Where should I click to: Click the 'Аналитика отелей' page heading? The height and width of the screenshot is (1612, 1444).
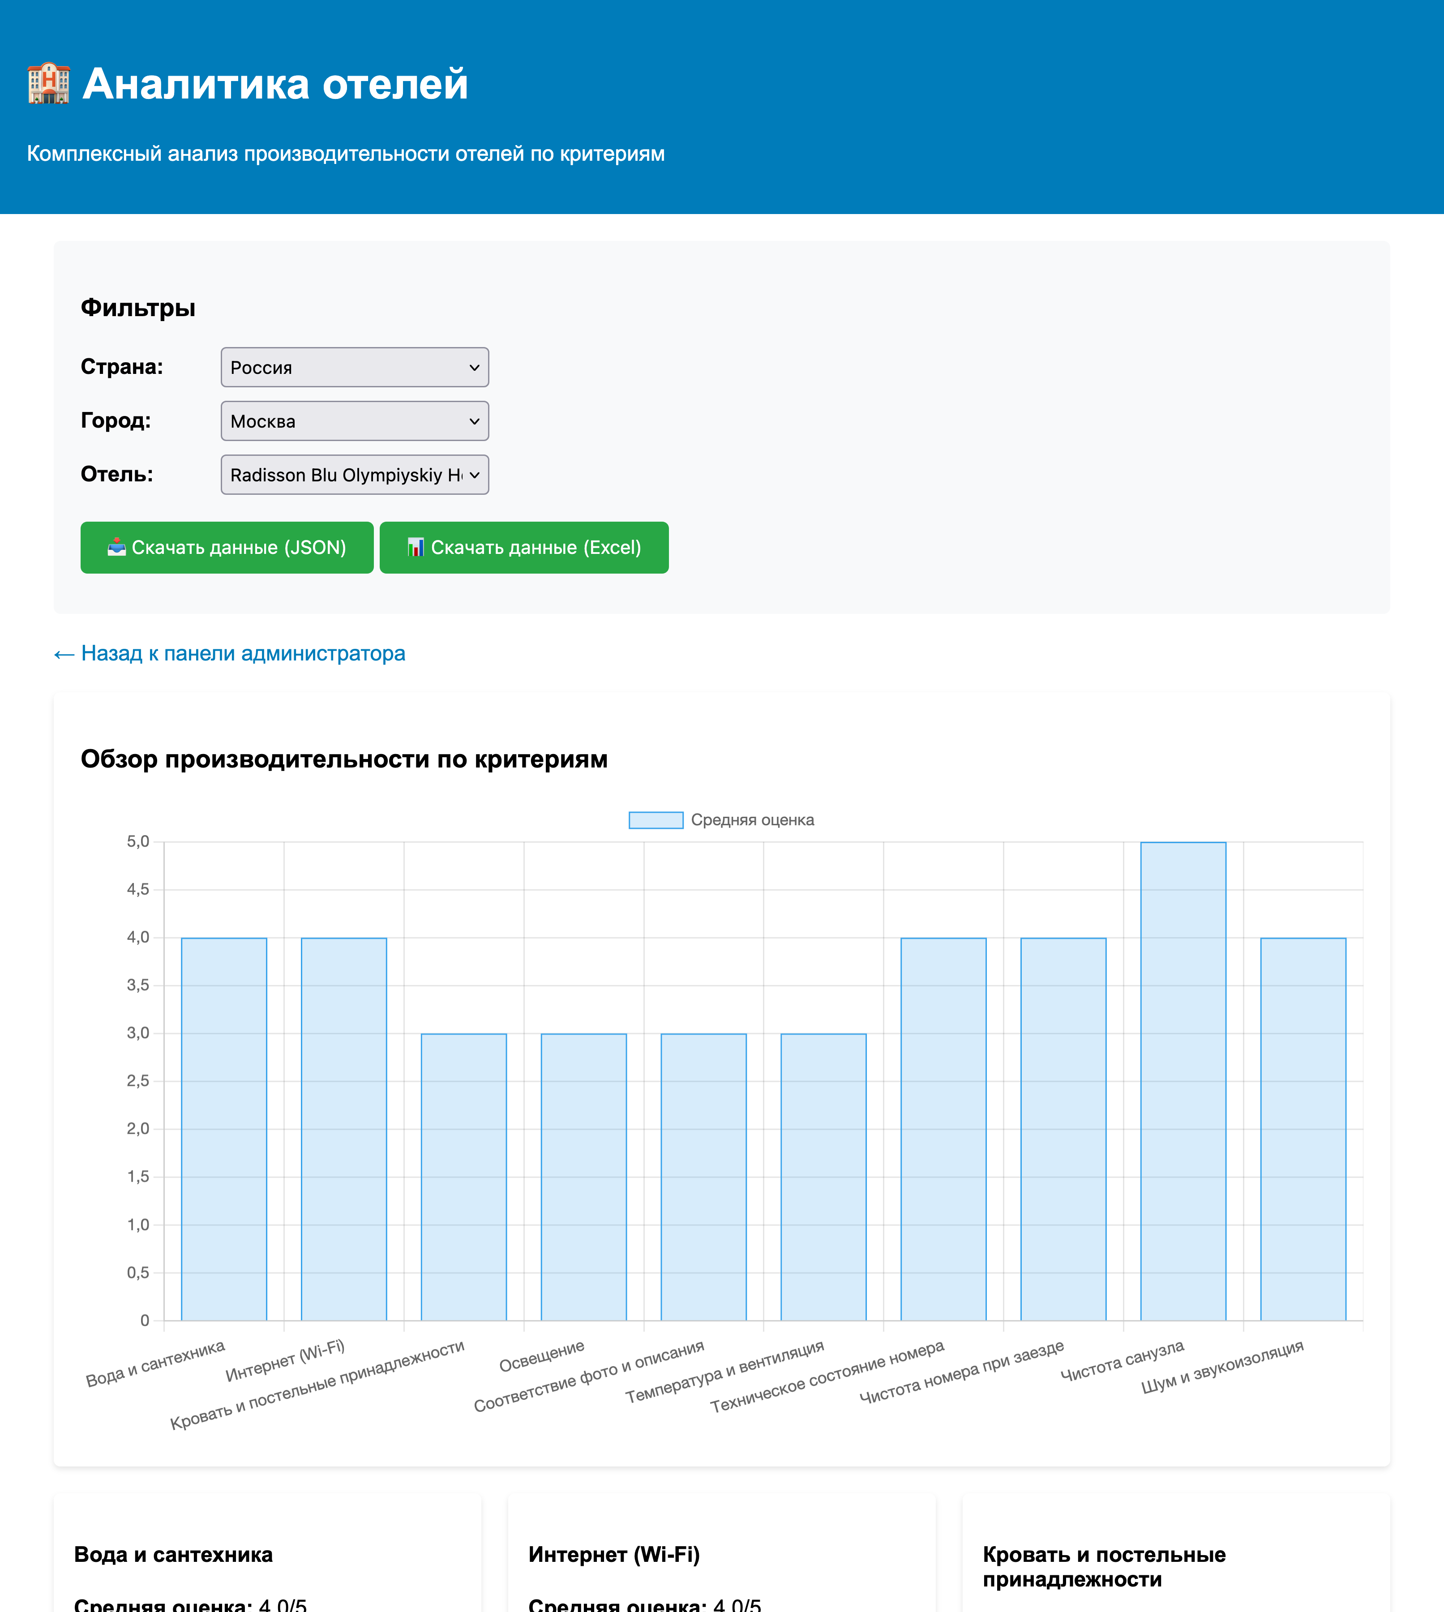tap(275, 84)
